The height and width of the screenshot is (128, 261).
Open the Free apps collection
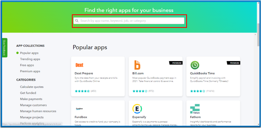(27, 65)
